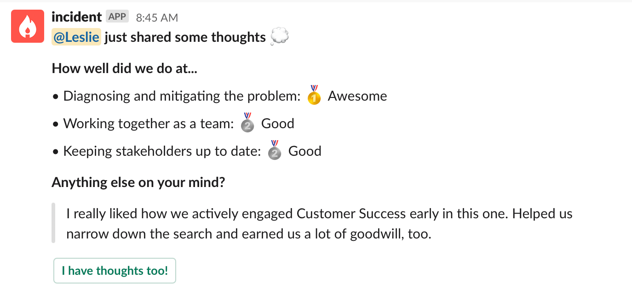Viewport: 632px width, 295px height.
Task: Click the 'Good' rating for teamwork
Action: [278, 124]
